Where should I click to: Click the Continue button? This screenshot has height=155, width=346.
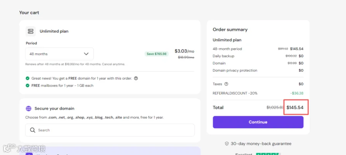pyautogui.click(x=258, y=122)
